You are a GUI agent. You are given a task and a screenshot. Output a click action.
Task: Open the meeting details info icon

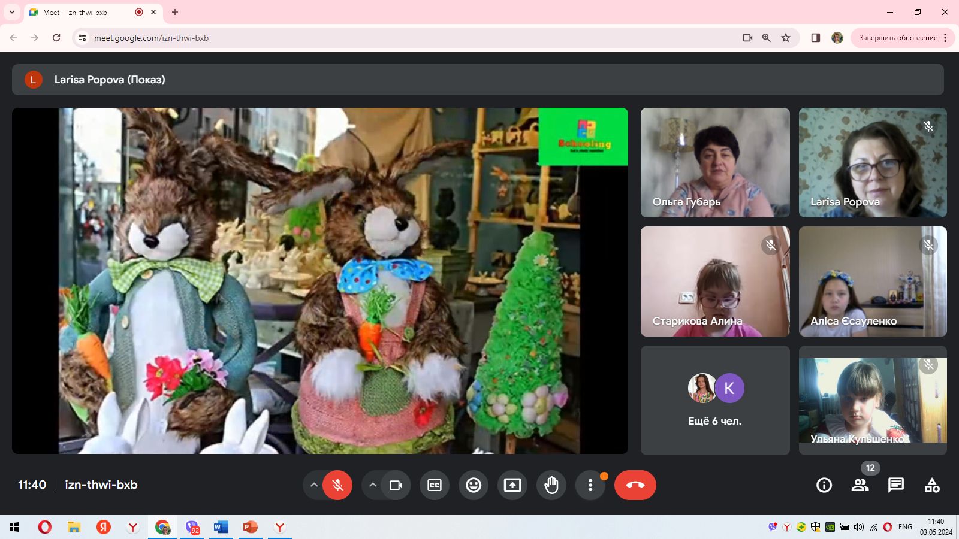pos(824,485)
